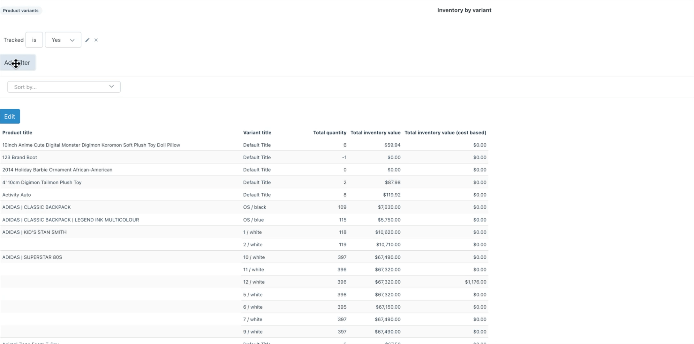
Task: Click the Total inventory value column header
Action: point(375,133)
